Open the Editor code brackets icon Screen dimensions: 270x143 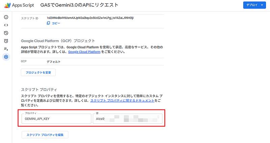[x=6, y=25]
